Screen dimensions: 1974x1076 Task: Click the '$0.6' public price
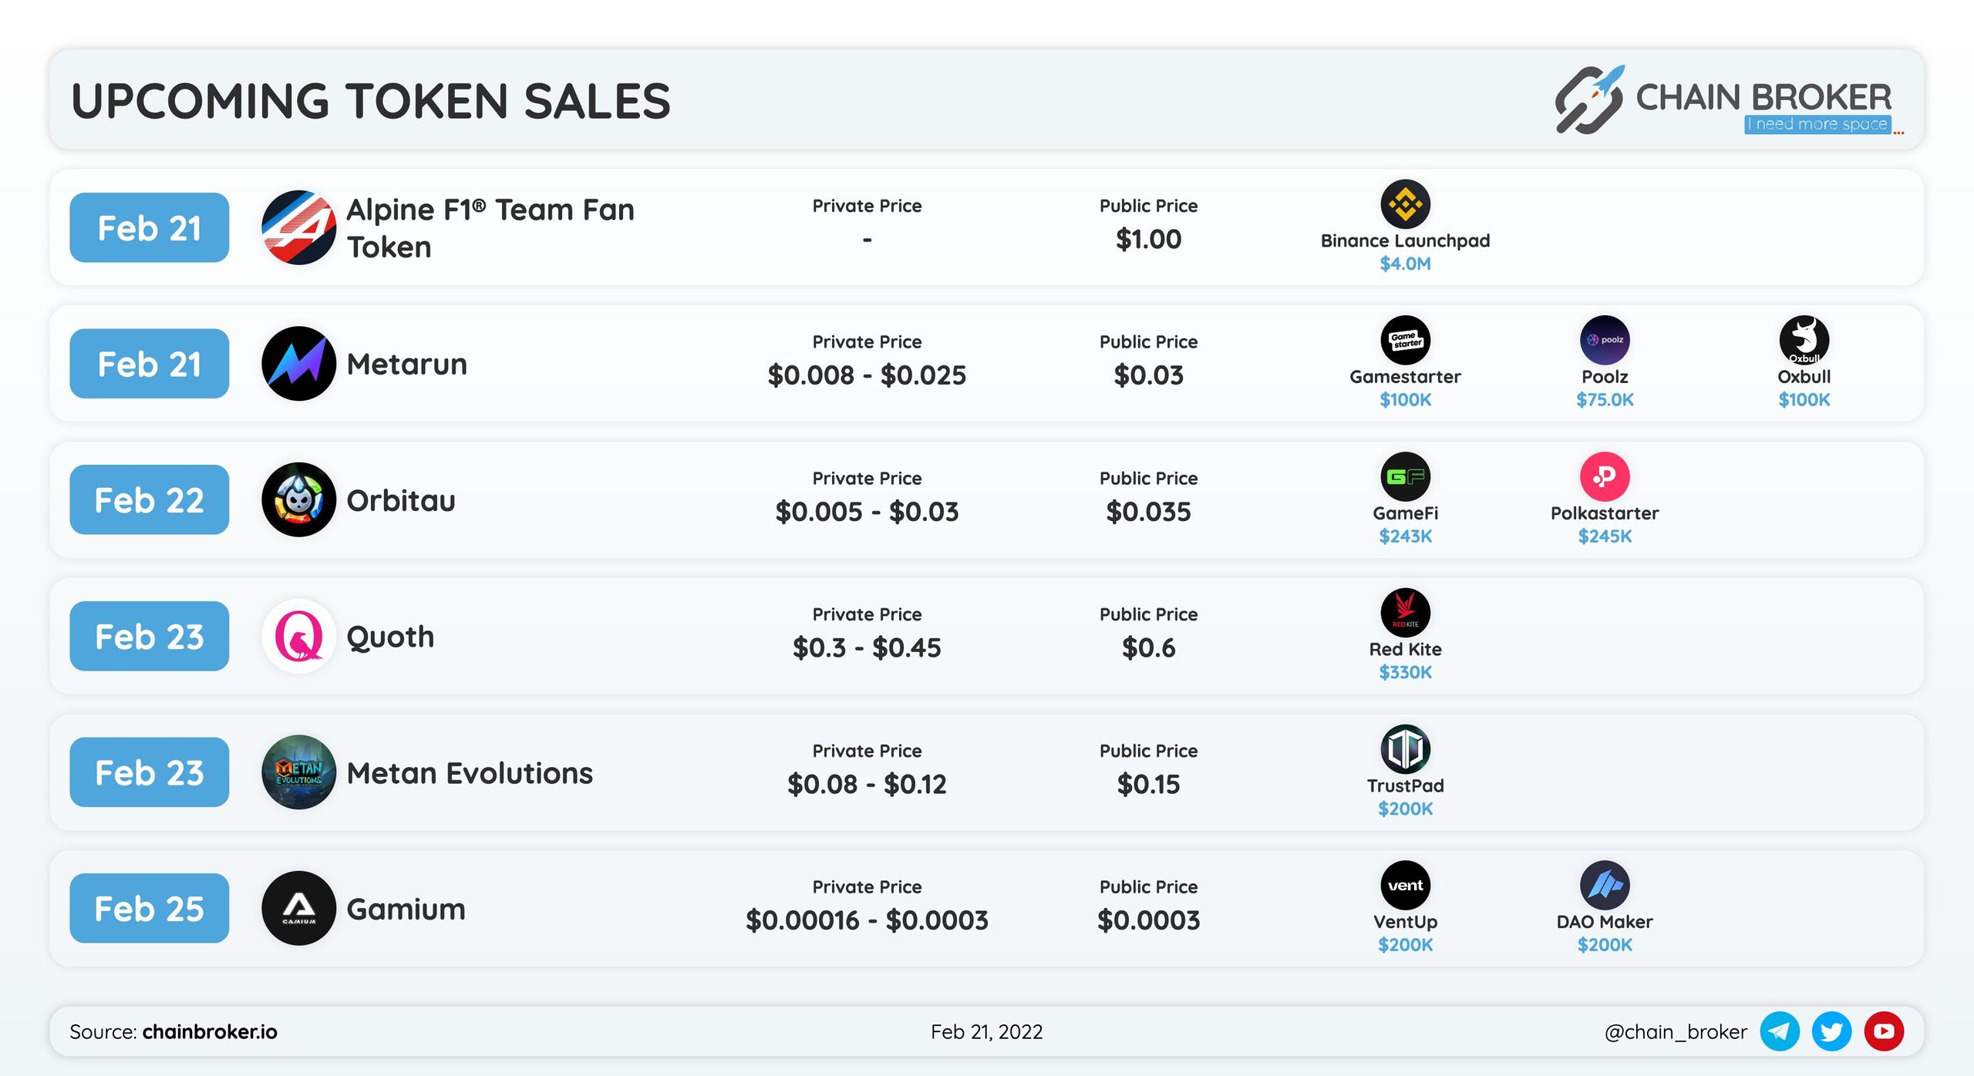[1148, 647]
